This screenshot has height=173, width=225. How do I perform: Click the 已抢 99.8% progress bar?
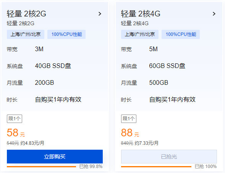41,167
